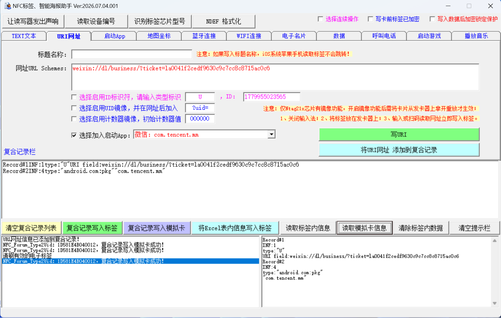Select the highlighted 复合记录写入模拟卡成功 log row
This screenshot has width=501, height=318.
coord(131,261)
